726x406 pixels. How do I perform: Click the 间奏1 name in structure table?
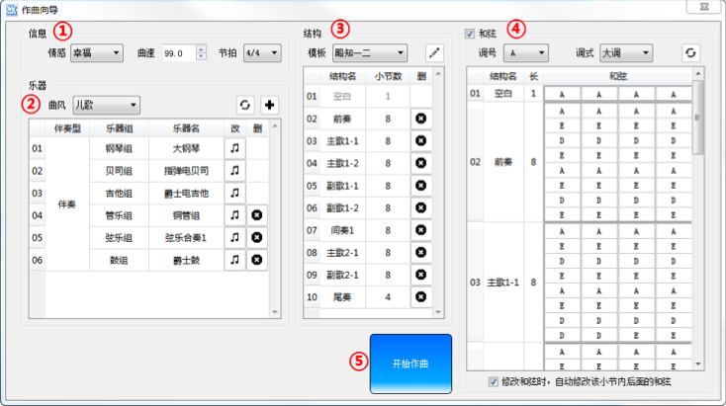(x=342, y=230)
